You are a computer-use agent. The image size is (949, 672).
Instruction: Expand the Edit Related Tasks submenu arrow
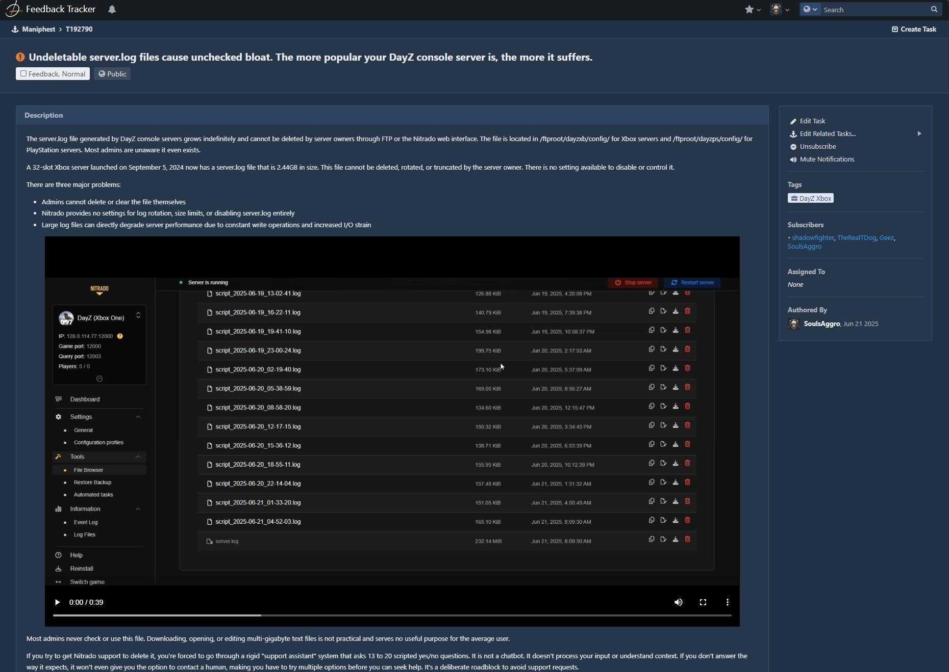(x=919, y=134)
